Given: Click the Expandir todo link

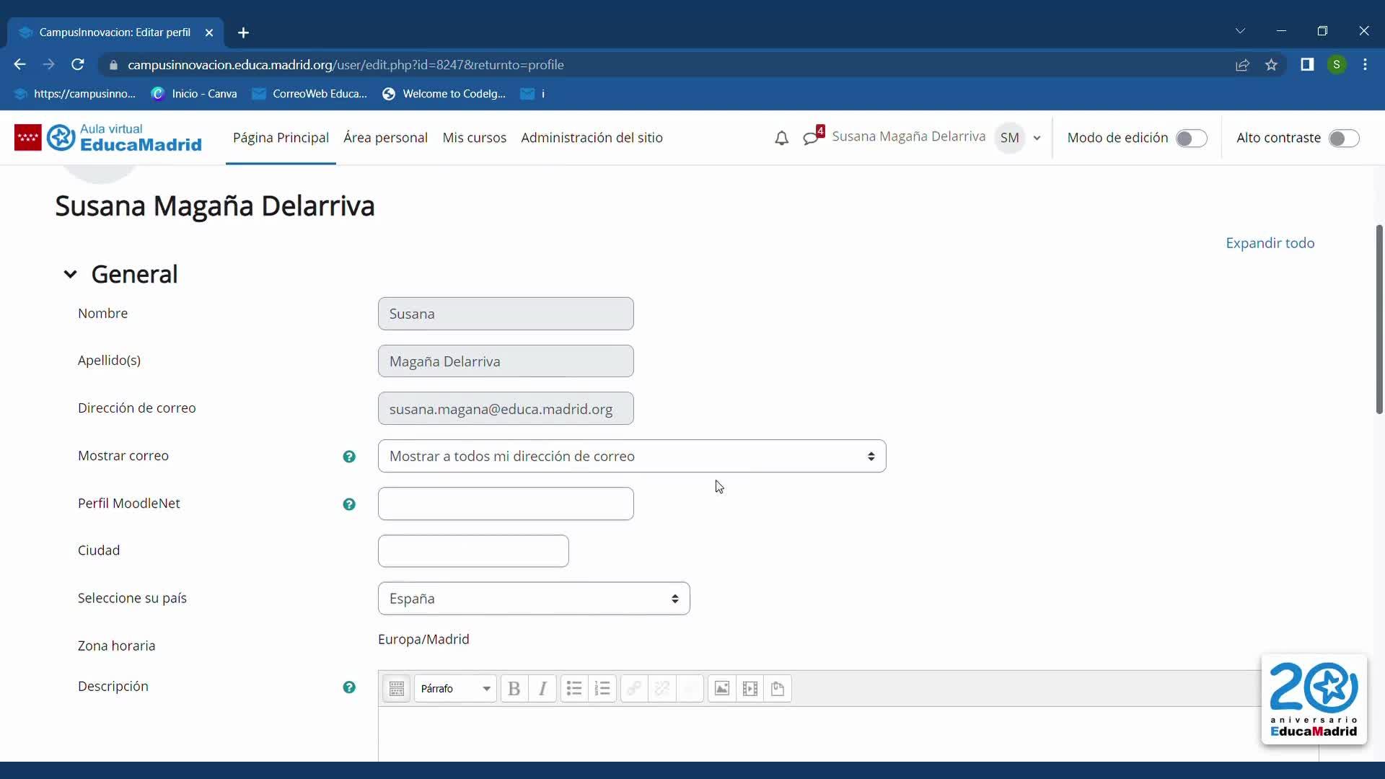Looking at the screenshot, I should pos(1270,243).
